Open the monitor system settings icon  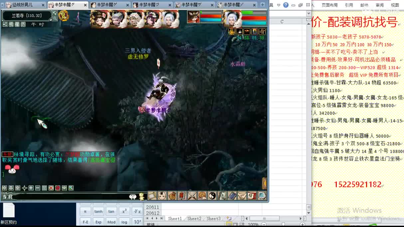click(x=262, y=196)
